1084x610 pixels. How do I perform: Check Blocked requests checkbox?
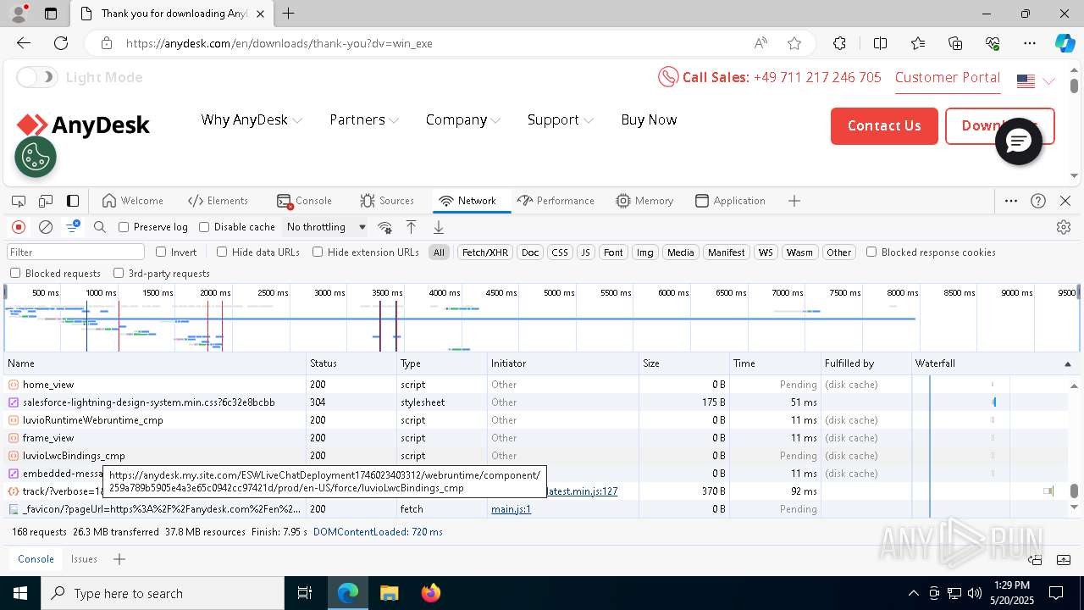click(x=15, y=273)
